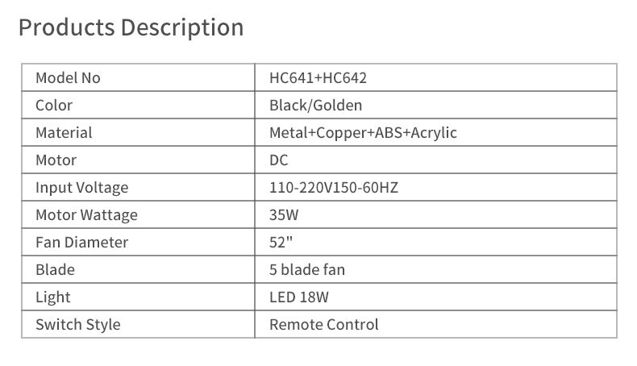637x366 pixels.
Task: Click the DC motor value
Action: pos(279,160)
